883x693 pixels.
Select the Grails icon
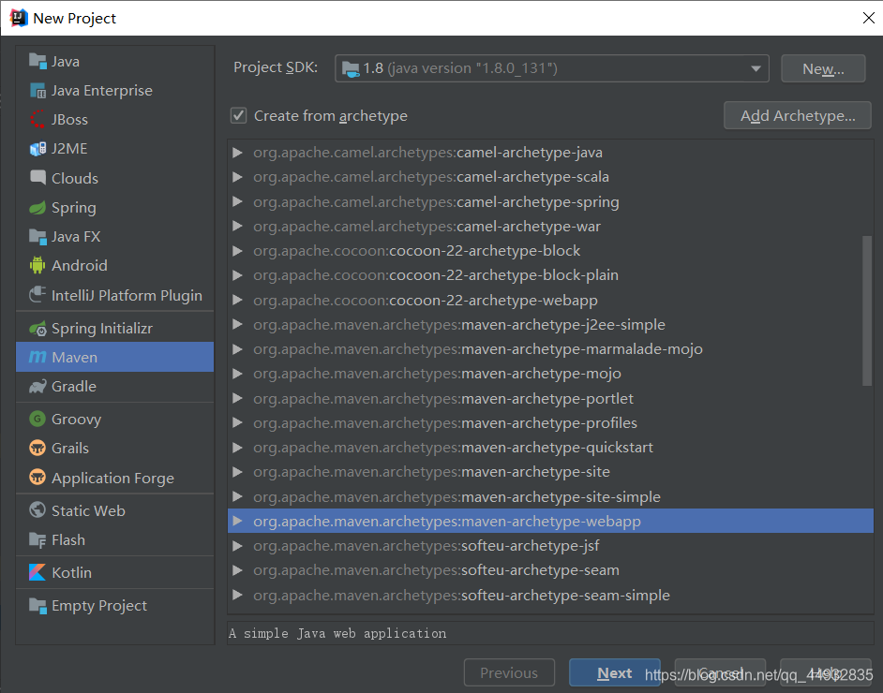pos(37,448)
